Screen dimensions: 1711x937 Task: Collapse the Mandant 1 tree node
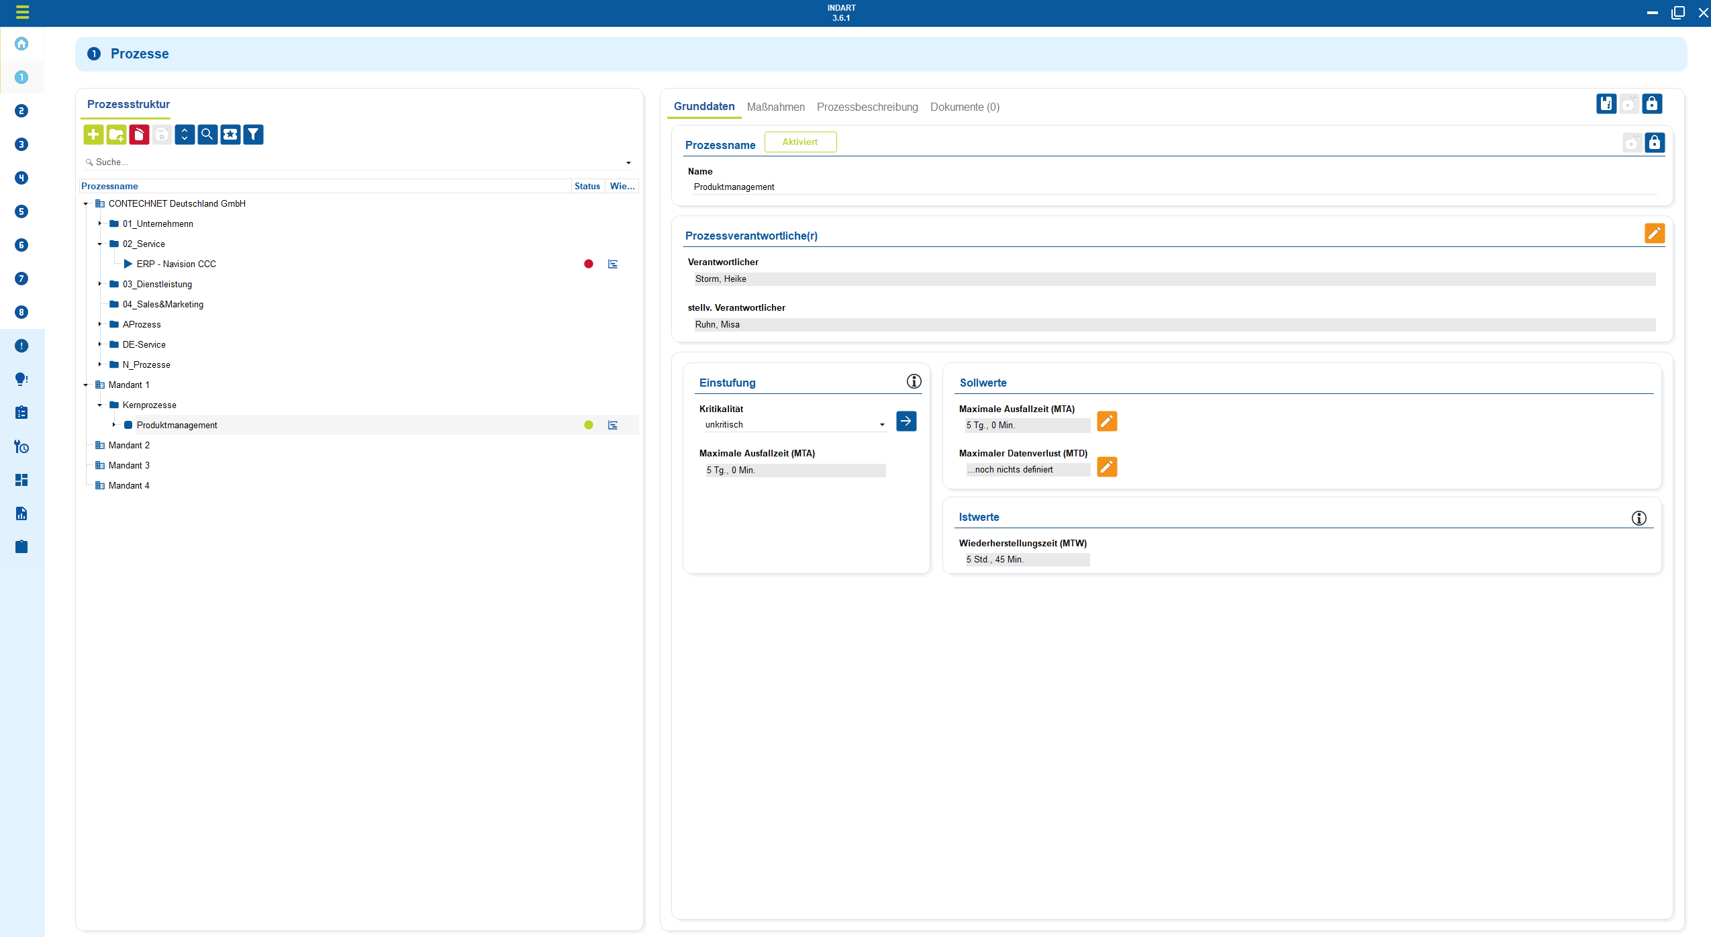click(x=86, y=385)
